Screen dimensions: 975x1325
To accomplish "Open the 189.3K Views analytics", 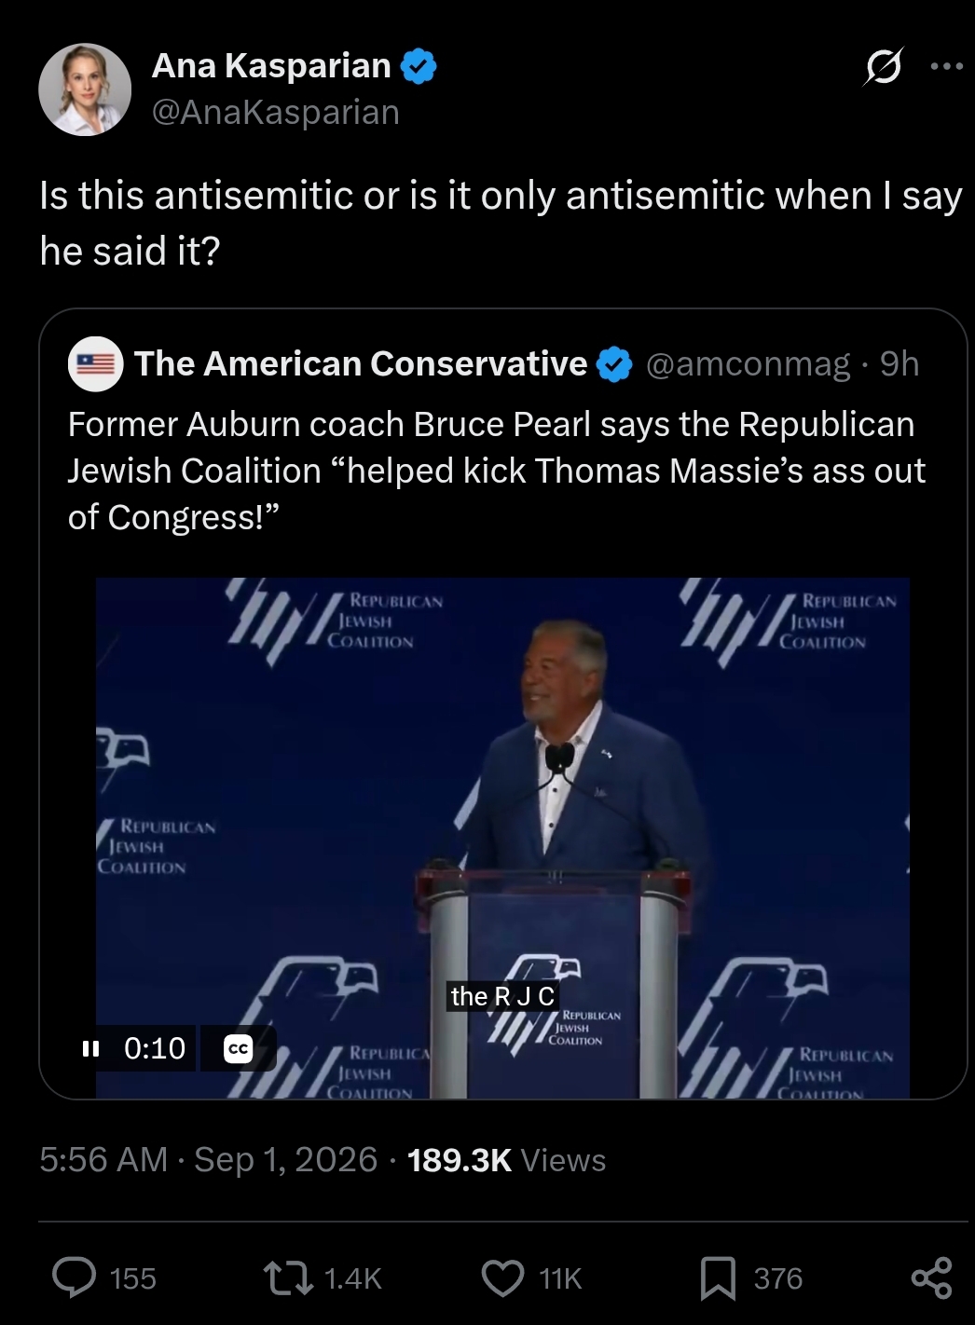I will [x=507, y=1160].
